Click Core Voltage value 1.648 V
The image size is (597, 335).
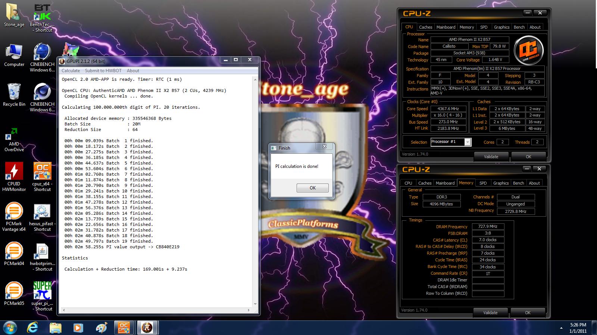[495, 60]
